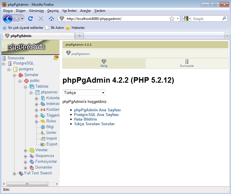Collapse the PostgreSQL server node
Screen dimensions: 231x194
coord(3,64)
